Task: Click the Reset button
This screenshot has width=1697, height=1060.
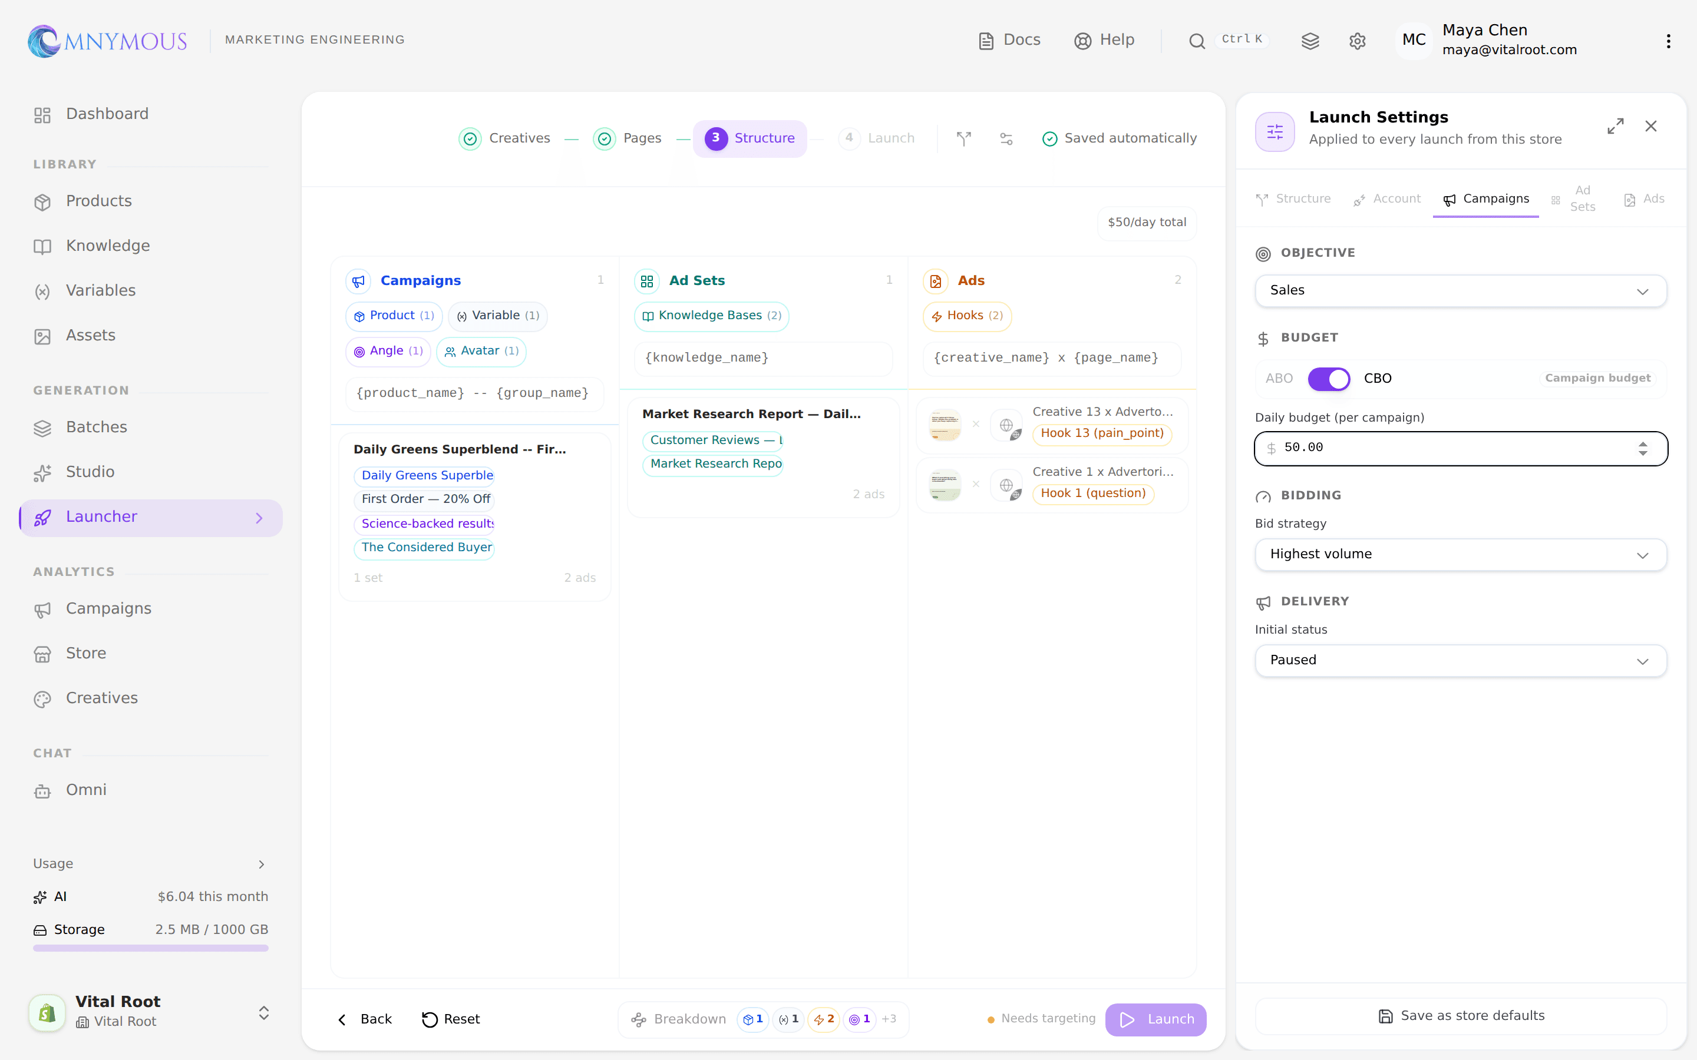Action: (x=451, y=1020)
